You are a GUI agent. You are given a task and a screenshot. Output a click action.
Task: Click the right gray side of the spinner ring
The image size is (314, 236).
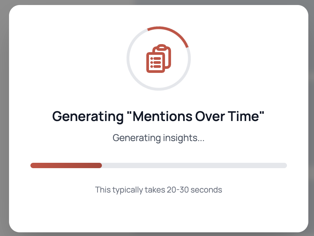pyautogui.click(x=190, y=62)
